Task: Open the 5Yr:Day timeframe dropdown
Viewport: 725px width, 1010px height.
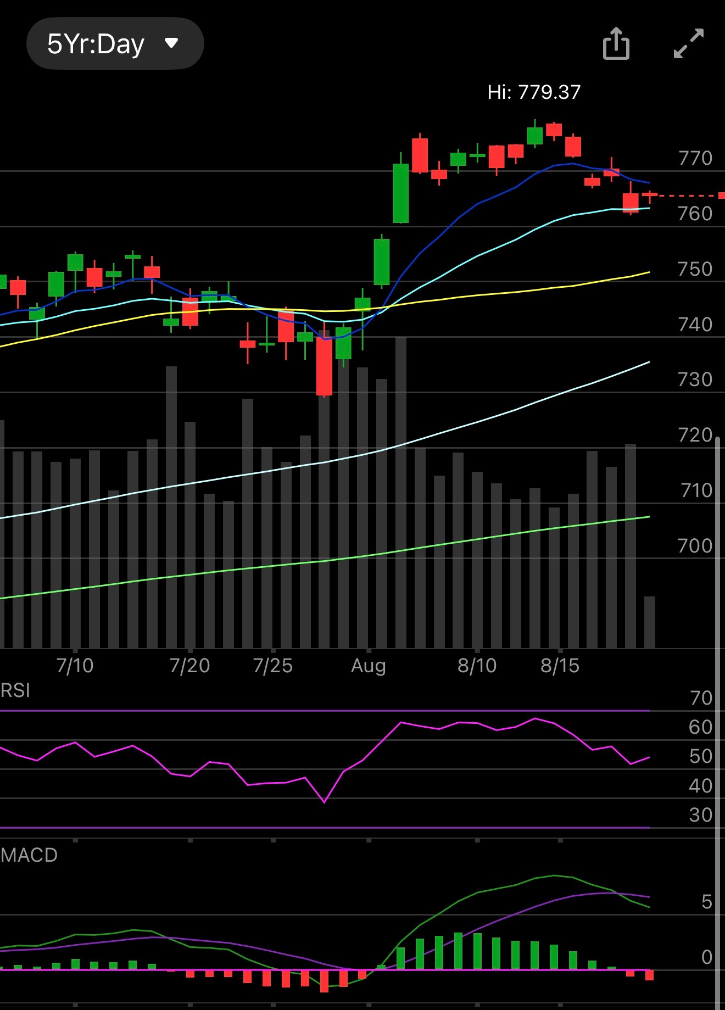Action: 115,43
